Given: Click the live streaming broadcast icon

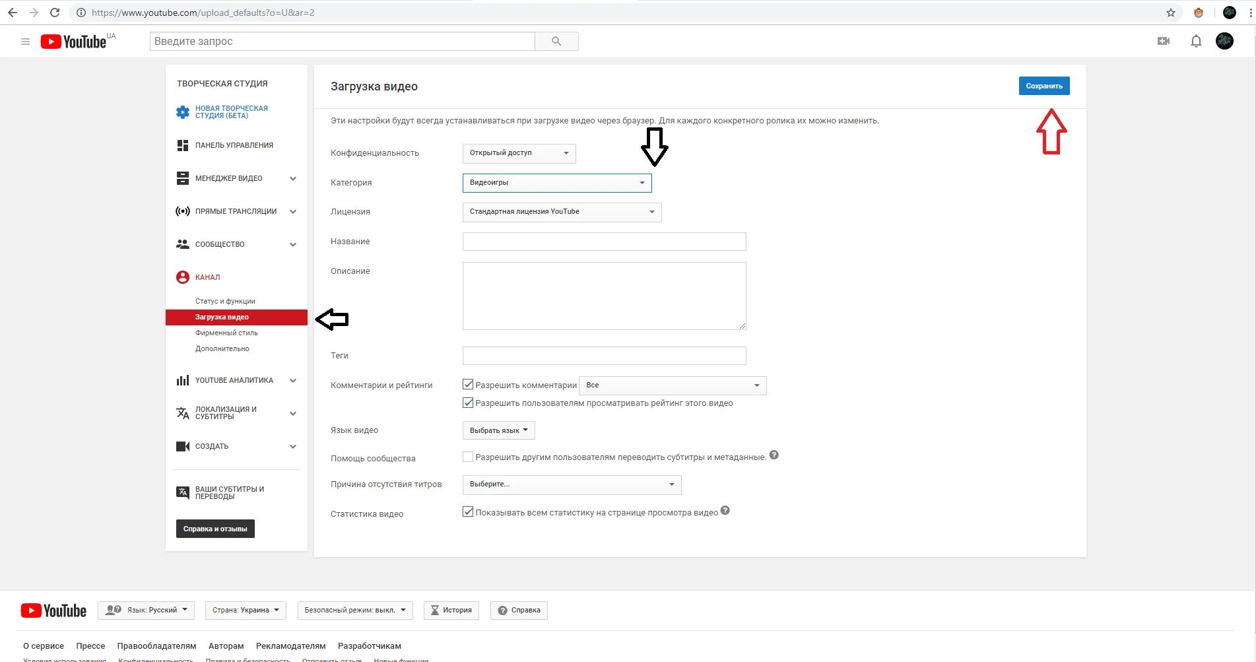Looking at the screenshot, I should (183, 211).
